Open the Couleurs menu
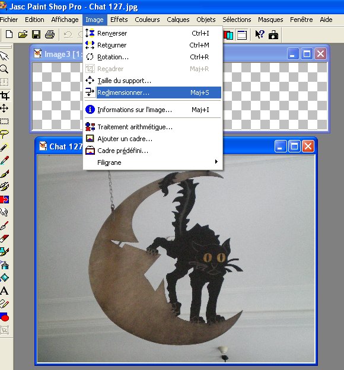 pyautogui.click(x=147, y=20)
